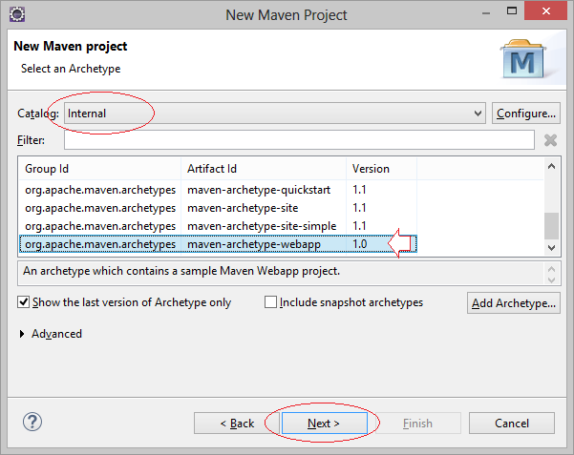Screen dimensions: 574x455
Task: Click the Add Archetype... button
Action: (514, 302)
